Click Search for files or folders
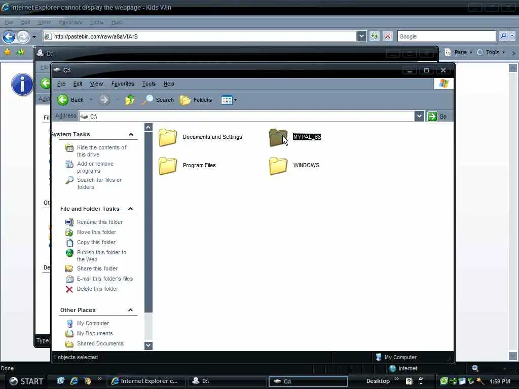 point(99,183)
